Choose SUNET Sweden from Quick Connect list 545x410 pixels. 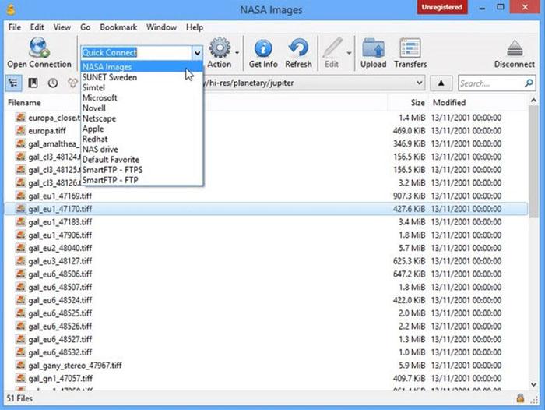142,77
